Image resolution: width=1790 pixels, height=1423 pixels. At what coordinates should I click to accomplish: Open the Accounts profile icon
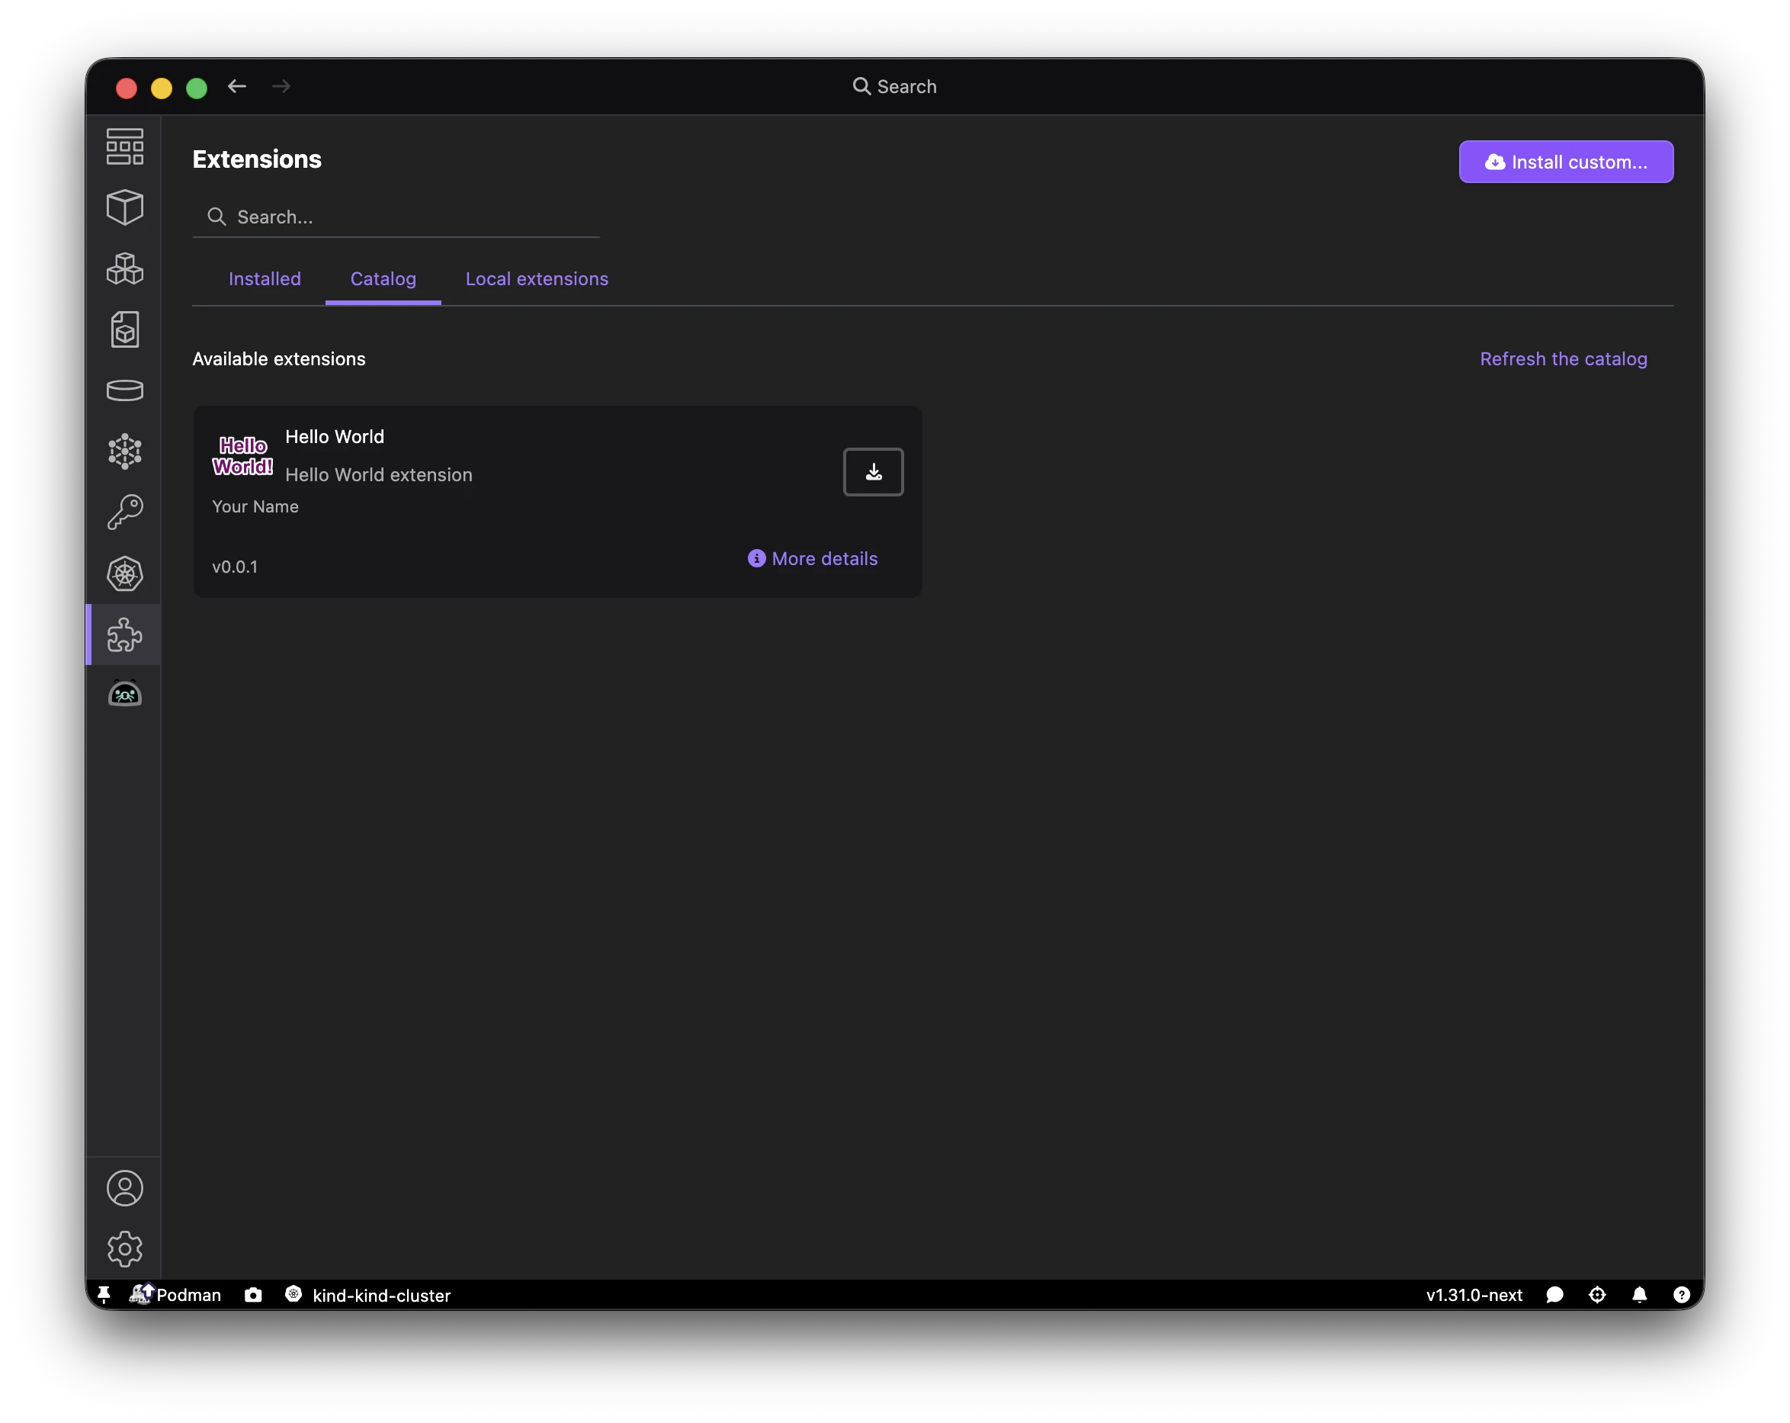click(x=124, y=1188)
